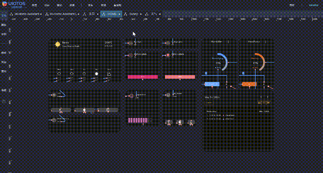323x173 pixels.
Task: Click the play button in media card
Action: [x=60, y=110]
